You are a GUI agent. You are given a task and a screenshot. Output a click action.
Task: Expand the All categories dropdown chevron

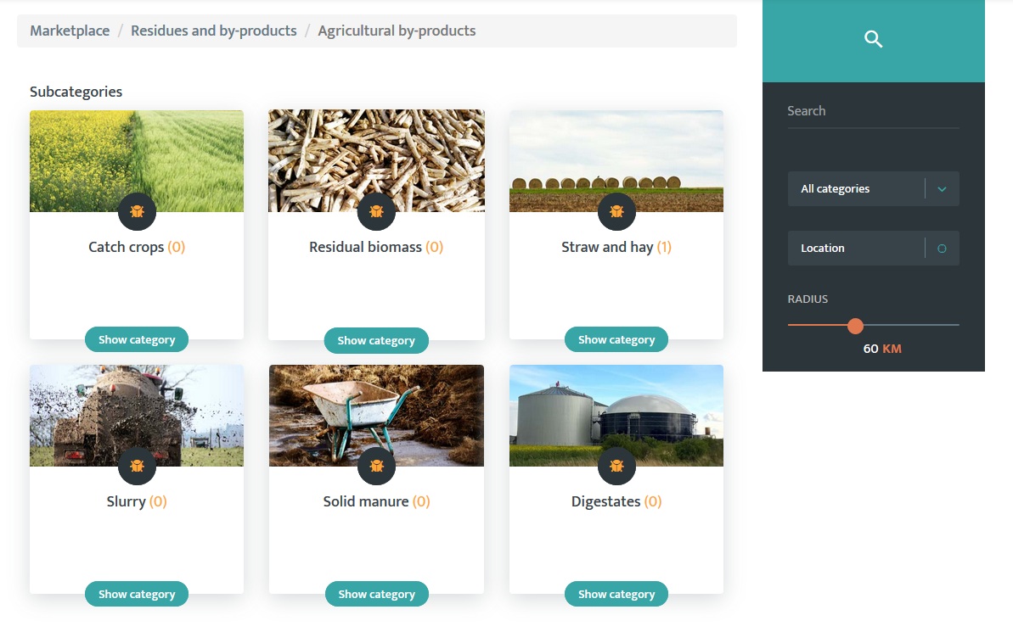tap(942, 189)
